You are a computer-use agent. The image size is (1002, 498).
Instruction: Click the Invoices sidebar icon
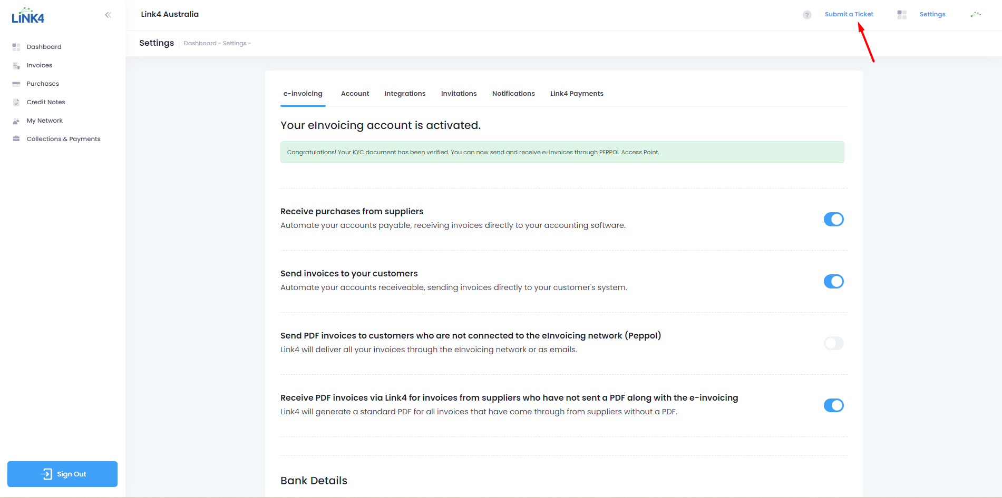click(16, 65)
